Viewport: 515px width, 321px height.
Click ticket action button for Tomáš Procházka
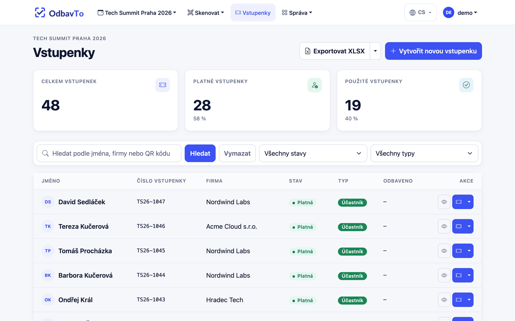pos(459,251)
